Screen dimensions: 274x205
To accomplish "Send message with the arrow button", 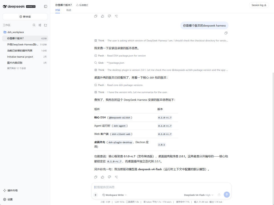I will [227, 195].
